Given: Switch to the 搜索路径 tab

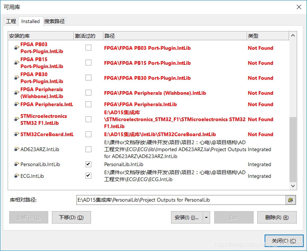Looking at the screenshot, I should pyautogui.click(x=54, y=21).
